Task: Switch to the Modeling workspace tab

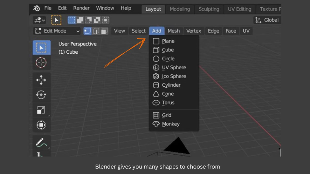Action: click(x=180, y=9)
